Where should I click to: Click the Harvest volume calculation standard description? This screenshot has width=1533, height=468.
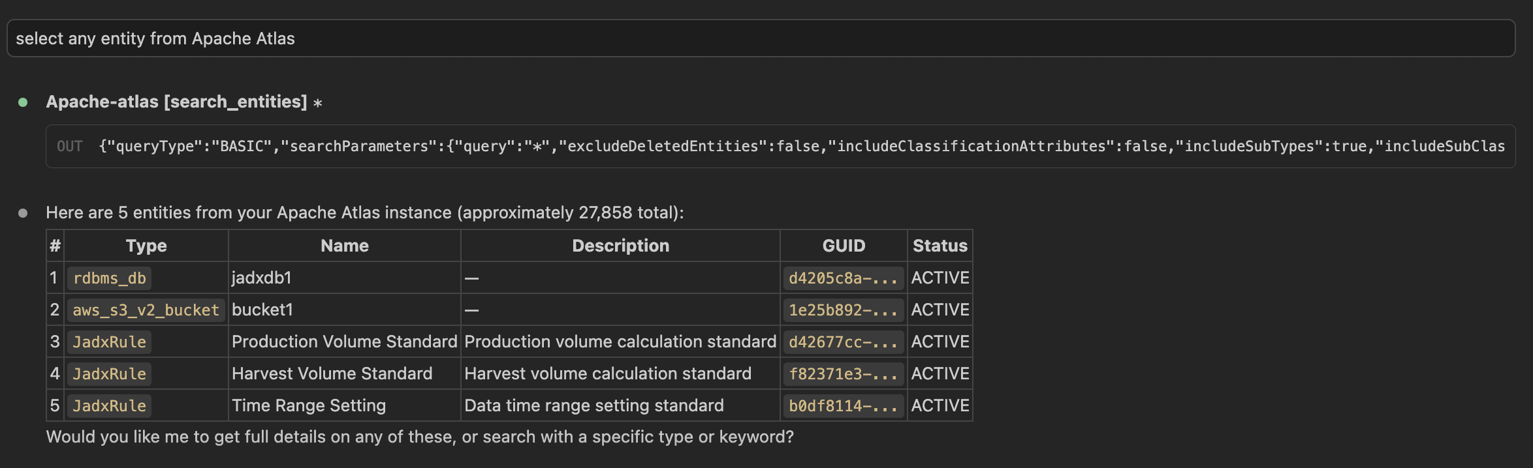coord(608,373)
